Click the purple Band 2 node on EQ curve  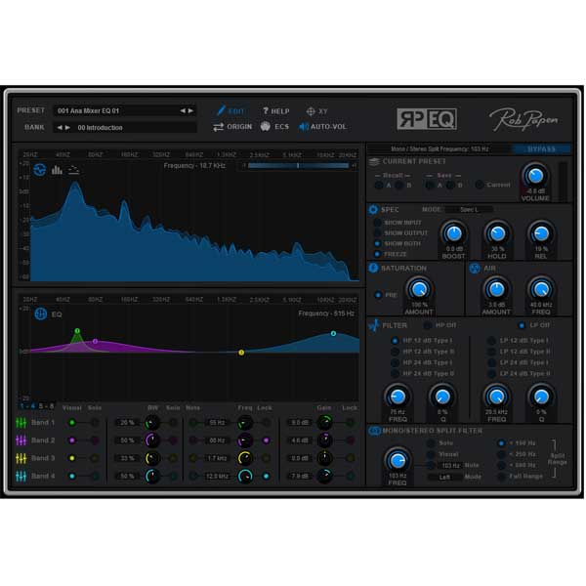click(x=96, y=341)
